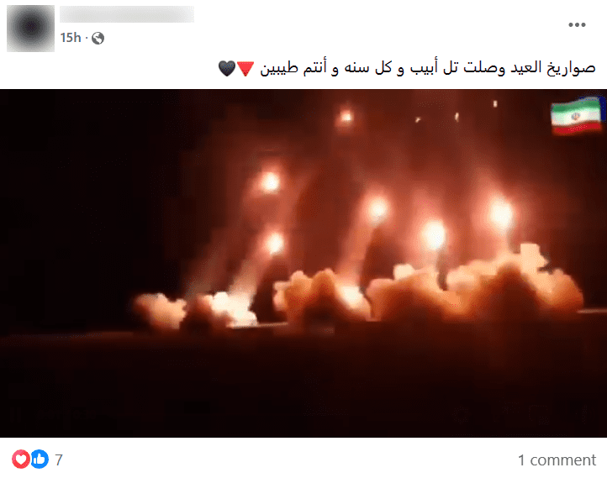
Task: Open the reactions count of 7
Action: tap(59, 460)
